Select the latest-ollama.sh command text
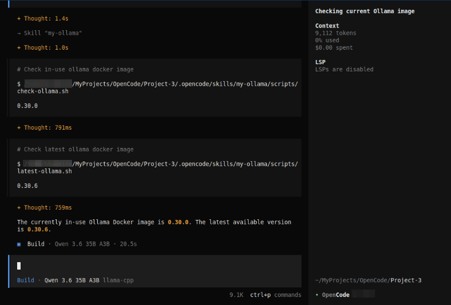The height and width of the screenshot is (305, 451). 157,167
